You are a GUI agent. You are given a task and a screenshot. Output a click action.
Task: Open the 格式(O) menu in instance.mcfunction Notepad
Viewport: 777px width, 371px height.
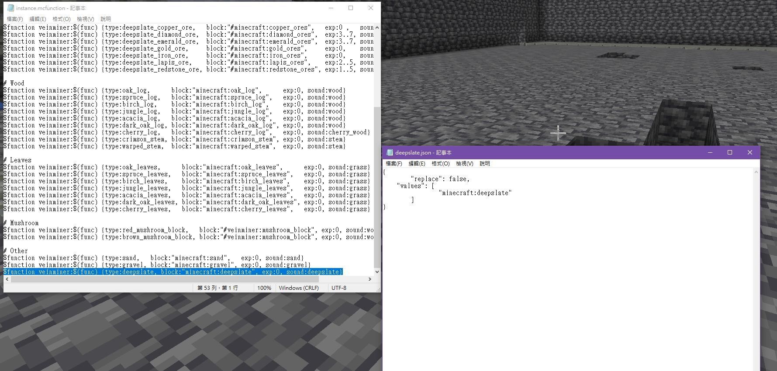[61, 19]
